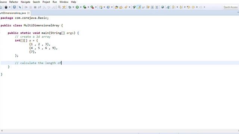
Task: Open the New Java Class dropdown arrow
Action: [112, 7]
